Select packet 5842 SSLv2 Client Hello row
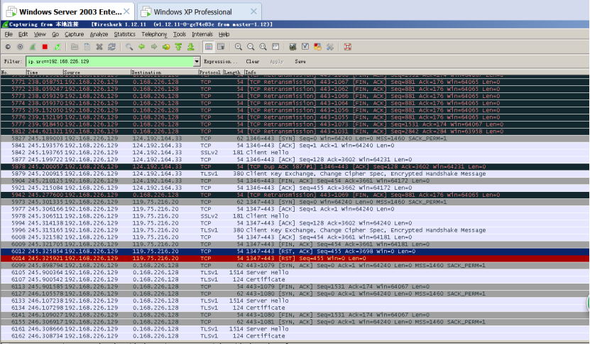Viewport: 590px width, 344px height. tap(295, 153)
